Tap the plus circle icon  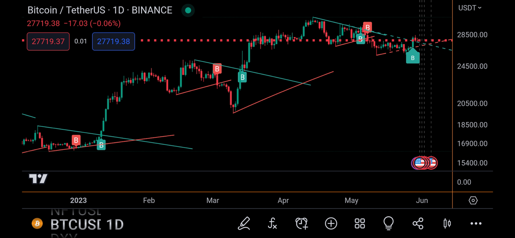point(331,223)
